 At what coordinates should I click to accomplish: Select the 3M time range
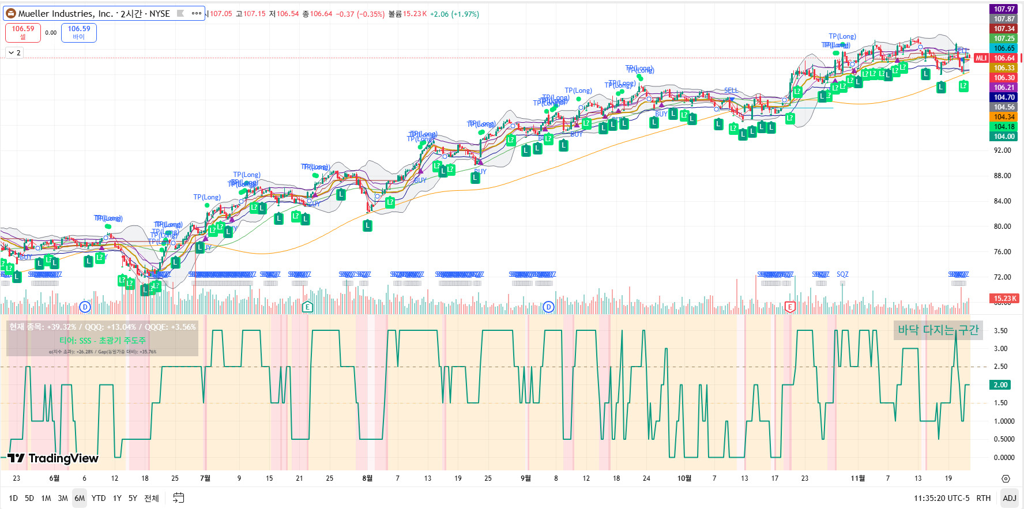(63, 498)
